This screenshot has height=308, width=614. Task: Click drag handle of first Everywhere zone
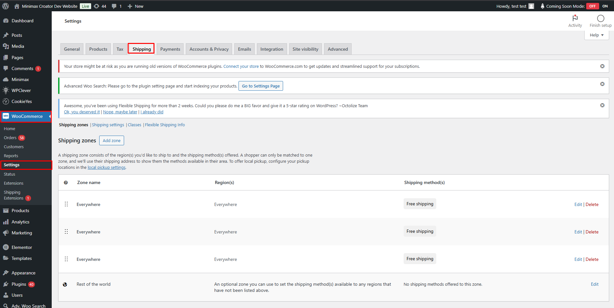click(66, 204)
